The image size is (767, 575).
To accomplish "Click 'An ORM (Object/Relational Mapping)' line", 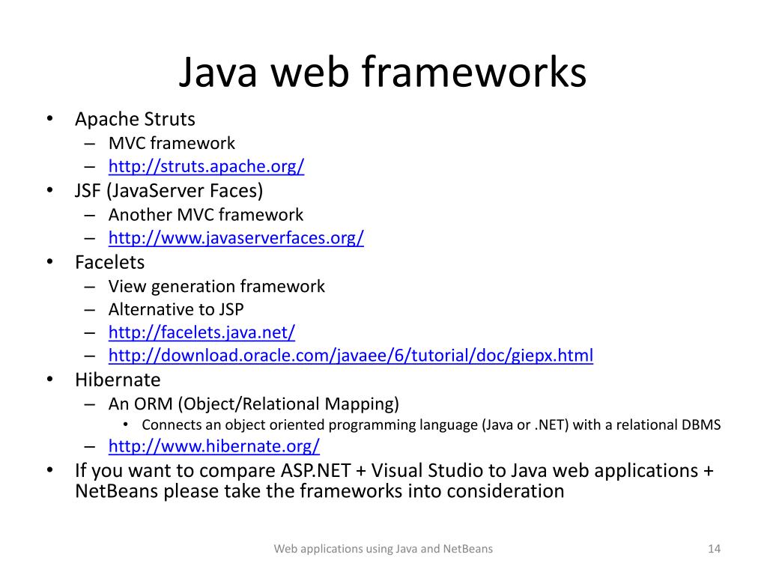I will click(x=254, y=404).
